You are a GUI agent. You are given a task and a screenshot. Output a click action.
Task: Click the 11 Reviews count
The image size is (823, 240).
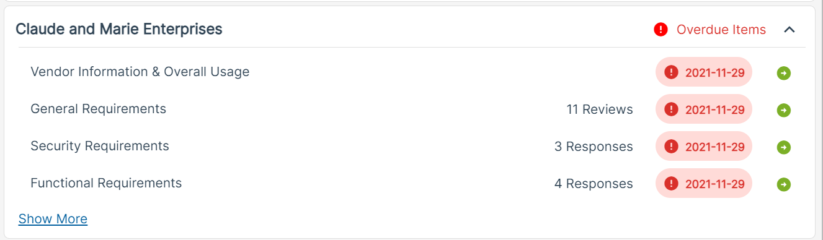[x=600, y=109]
